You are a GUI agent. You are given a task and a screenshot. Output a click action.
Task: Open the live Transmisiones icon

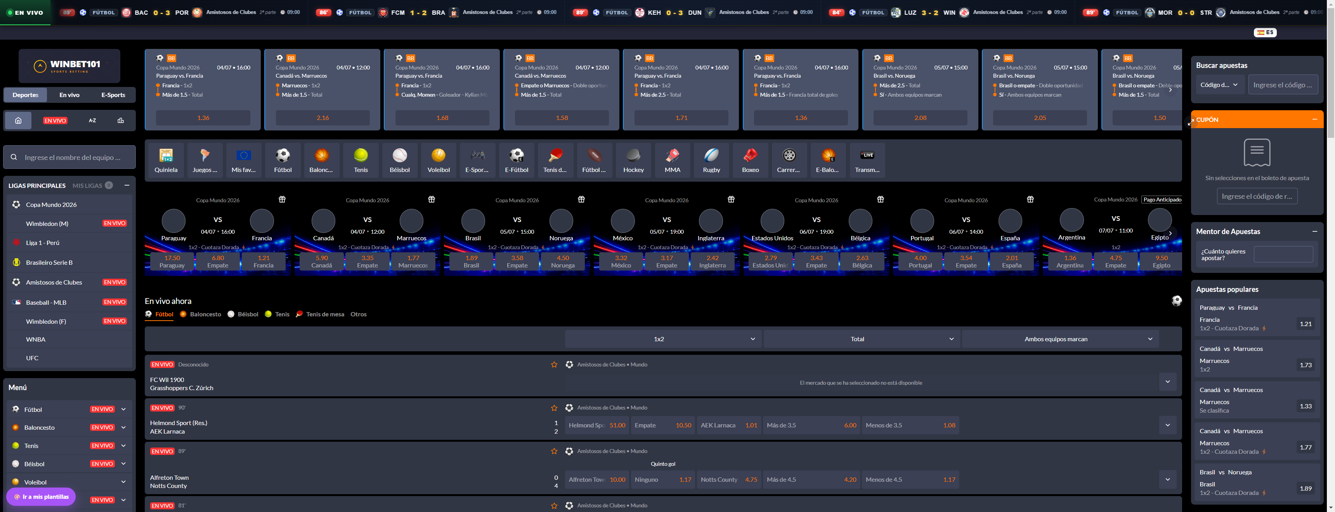[x=867, y=160]
